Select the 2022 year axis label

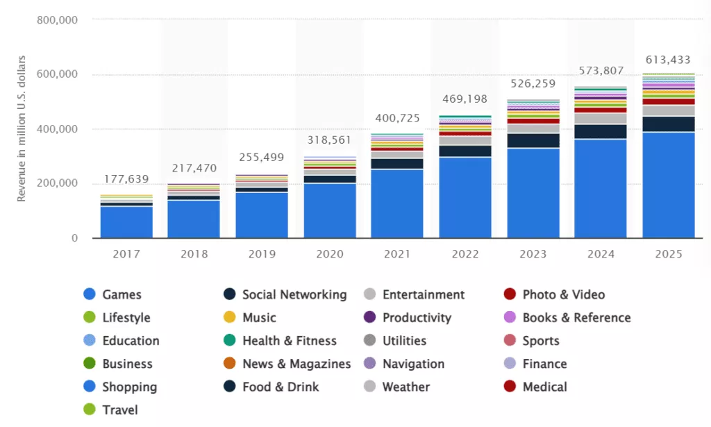pos(465,254)
